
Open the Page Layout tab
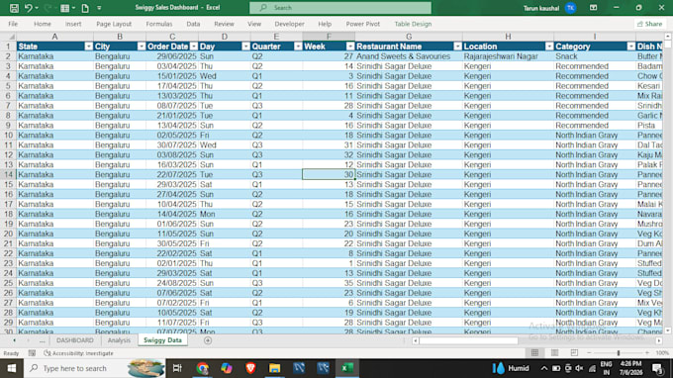(114, 24)
